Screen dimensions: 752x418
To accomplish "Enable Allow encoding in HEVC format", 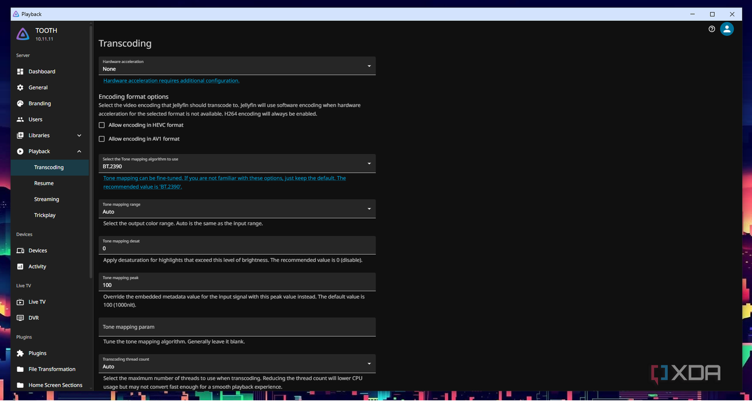I will [102, 125].
